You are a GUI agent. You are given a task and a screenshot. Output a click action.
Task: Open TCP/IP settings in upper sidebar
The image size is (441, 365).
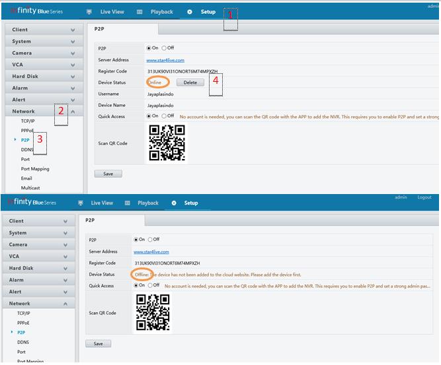tap(28, 122)
